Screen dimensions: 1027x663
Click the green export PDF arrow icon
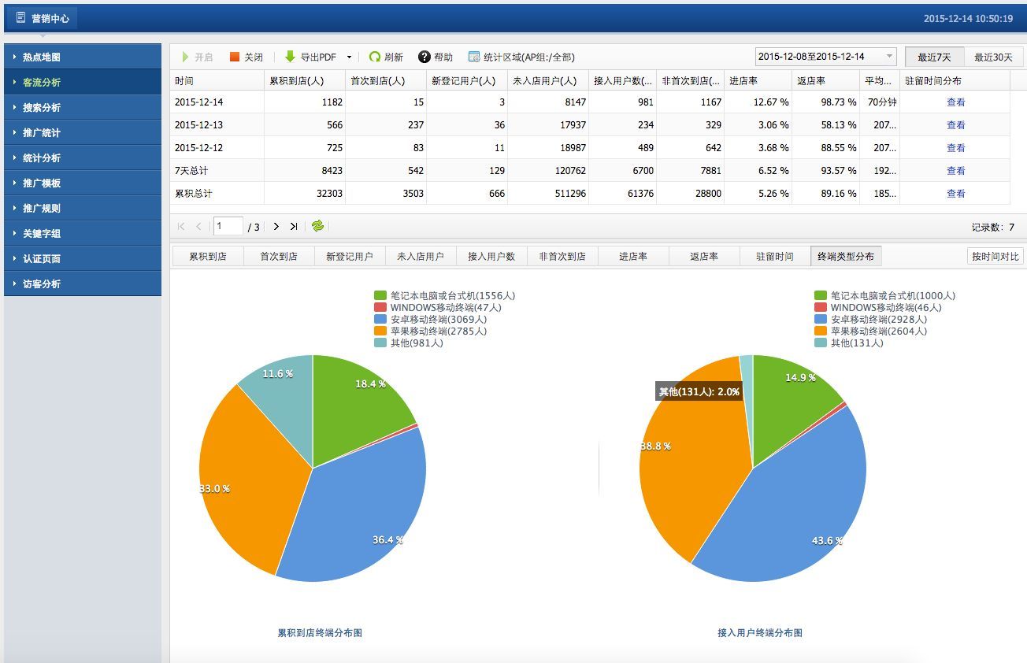point(290,57)
